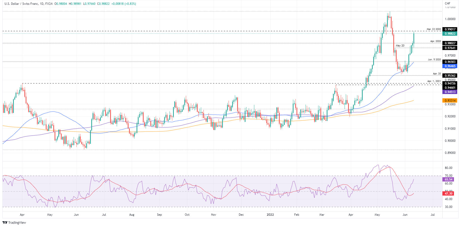Click the Mar. 23 2020 level annotation
Screen dimensions: 461x227
434,29
